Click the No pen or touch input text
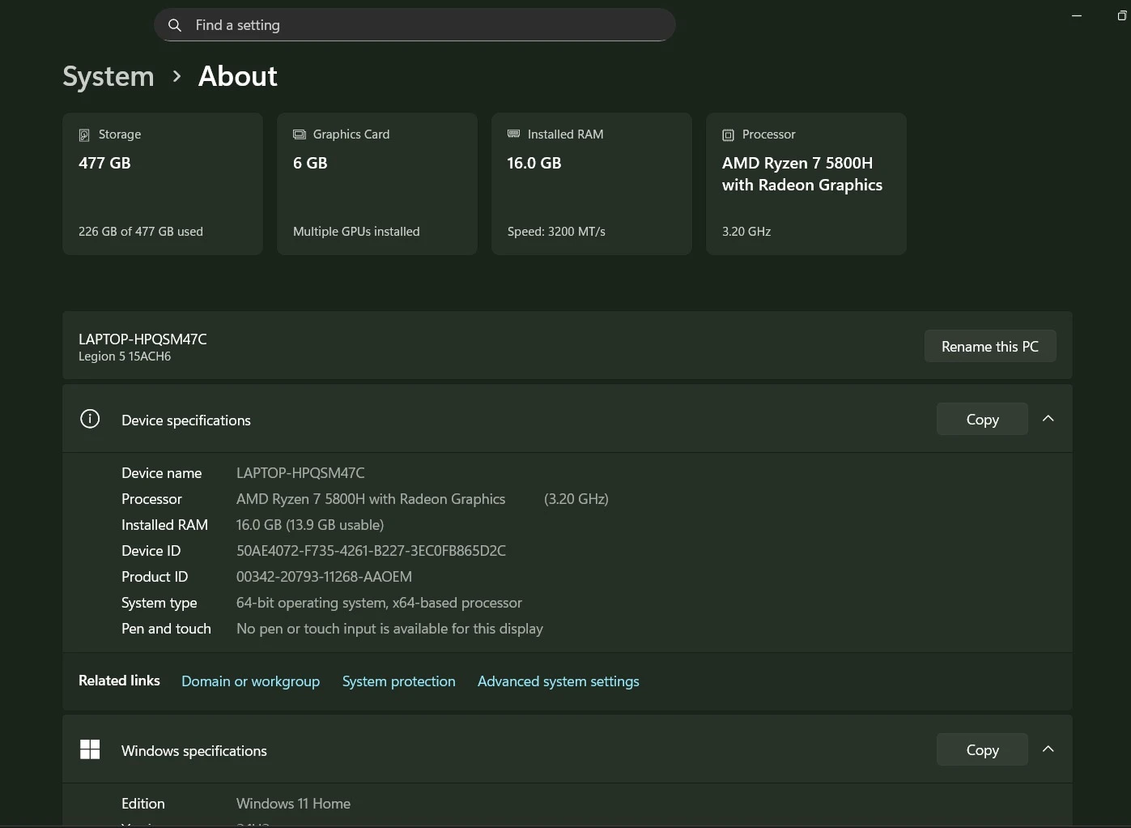 pyautogui.click(x=389, y=629)
